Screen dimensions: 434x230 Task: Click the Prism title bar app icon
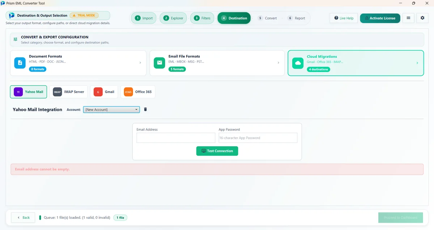[x=3, y=3]
